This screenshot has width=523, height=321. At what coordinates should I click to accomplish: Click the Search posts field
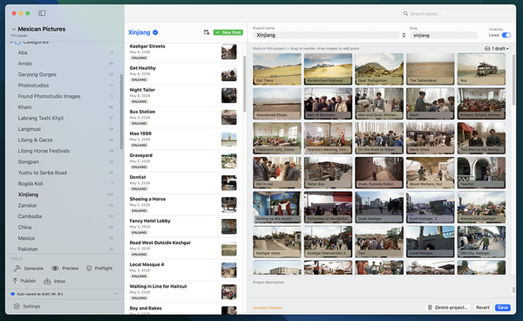[x=457, y=14]
